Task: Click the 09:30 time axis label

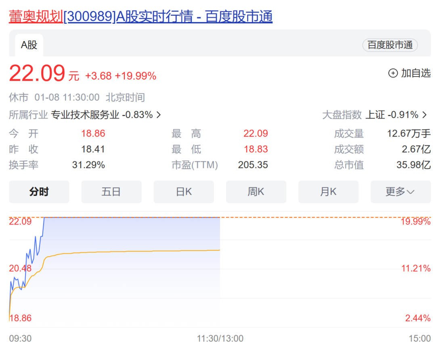Action: (x=20, y=338)
